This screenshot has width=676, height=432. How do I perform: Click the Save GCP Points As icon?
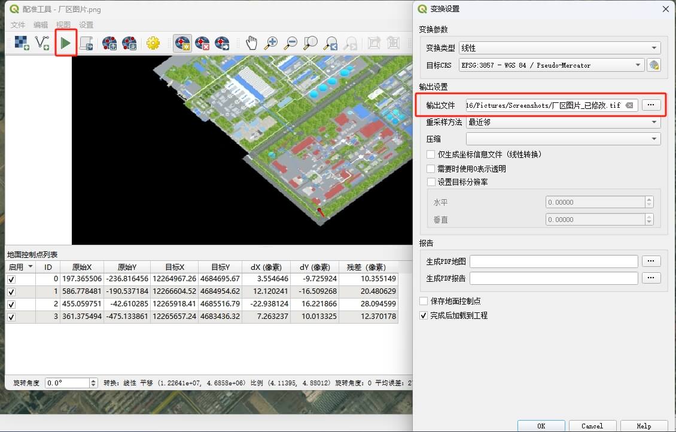(129, 43)
